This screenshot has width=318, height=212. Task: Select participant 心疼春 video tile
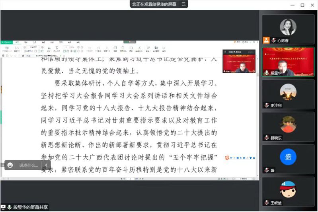(288, 27)
